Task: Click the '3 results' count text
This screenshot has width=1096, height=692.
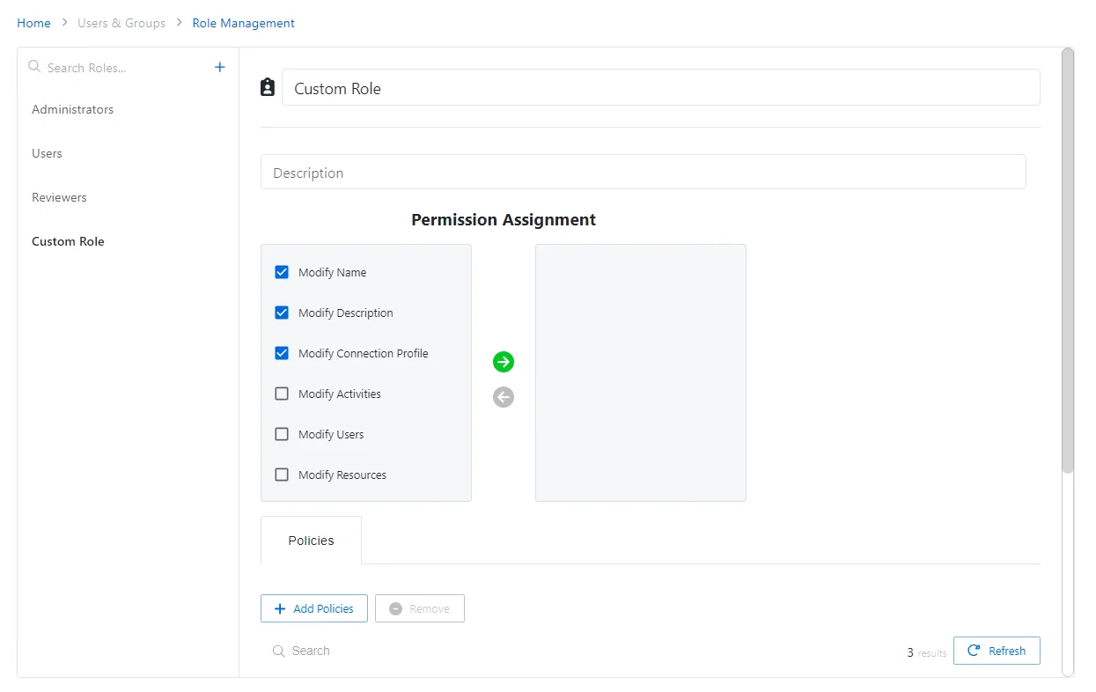Action: tap(927, 652)
